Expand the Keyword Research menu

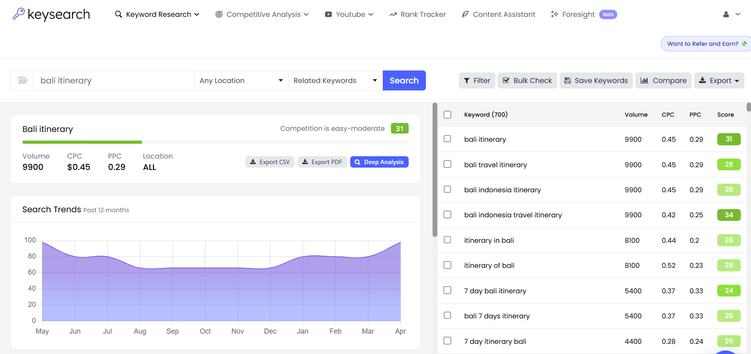click(x=157, y=14)
